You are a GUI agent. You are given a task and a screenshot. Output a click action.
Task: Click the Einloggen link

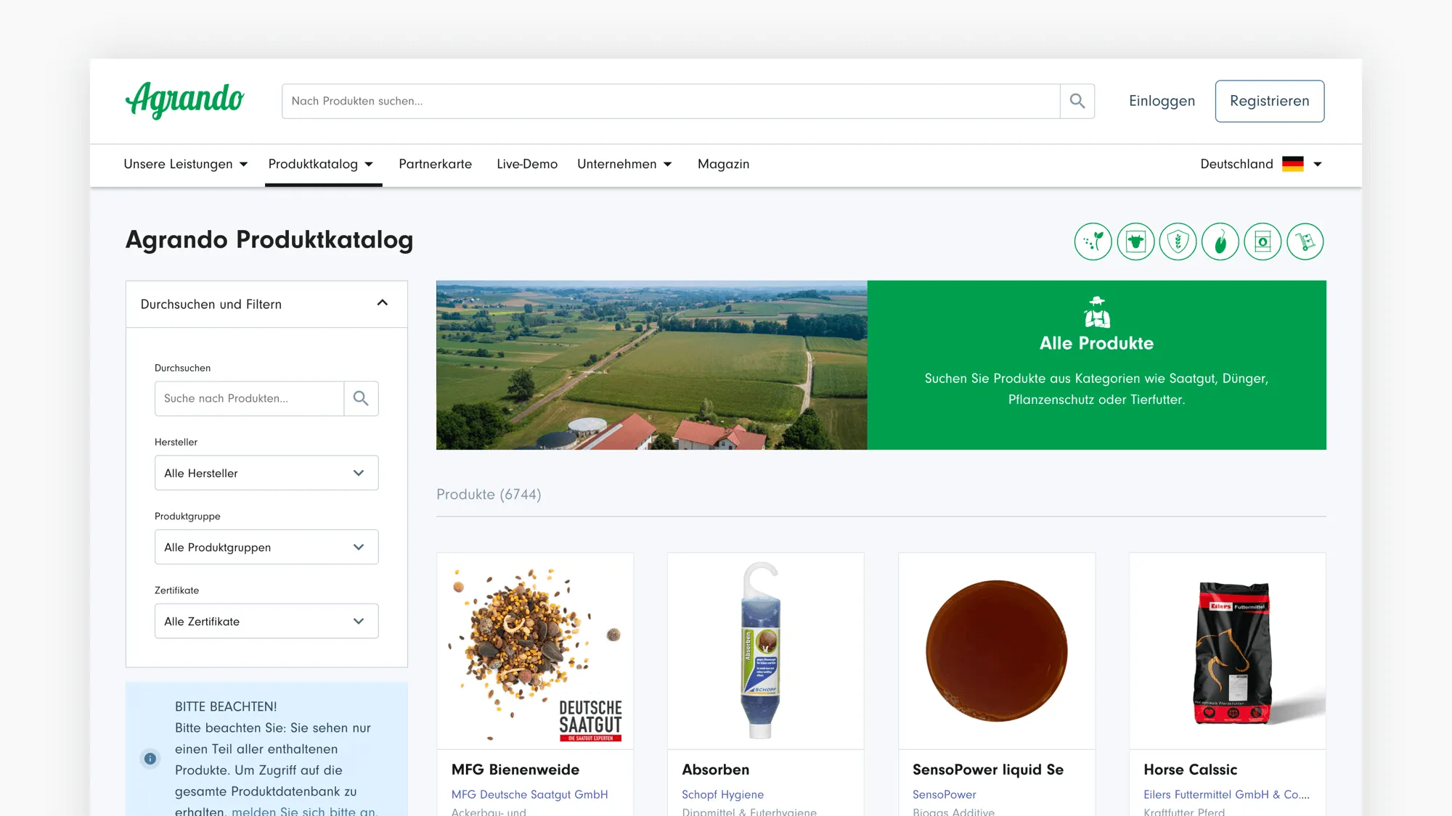pyautogui.click(x=1162, y=101)
